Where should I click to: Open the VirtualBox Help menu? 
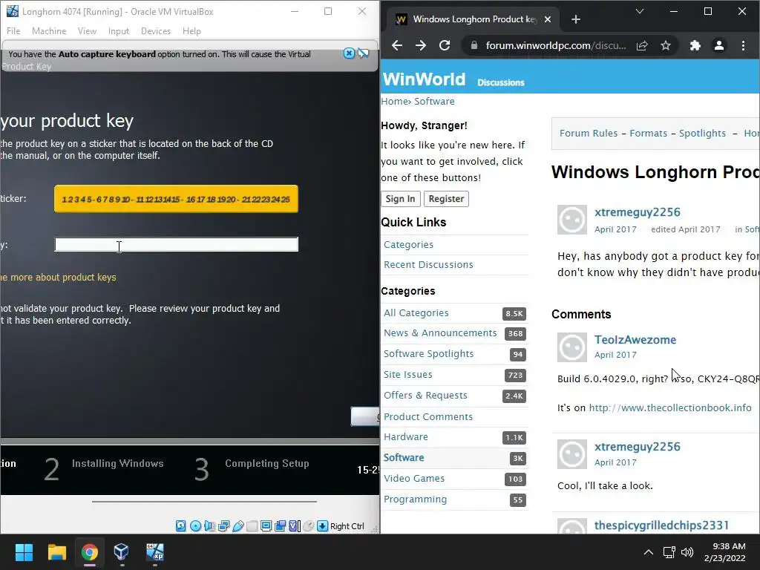[x=191, y=31]
